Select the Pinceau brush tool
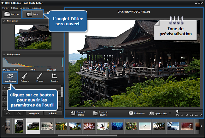The image size is (205, 138). (40, 78)
